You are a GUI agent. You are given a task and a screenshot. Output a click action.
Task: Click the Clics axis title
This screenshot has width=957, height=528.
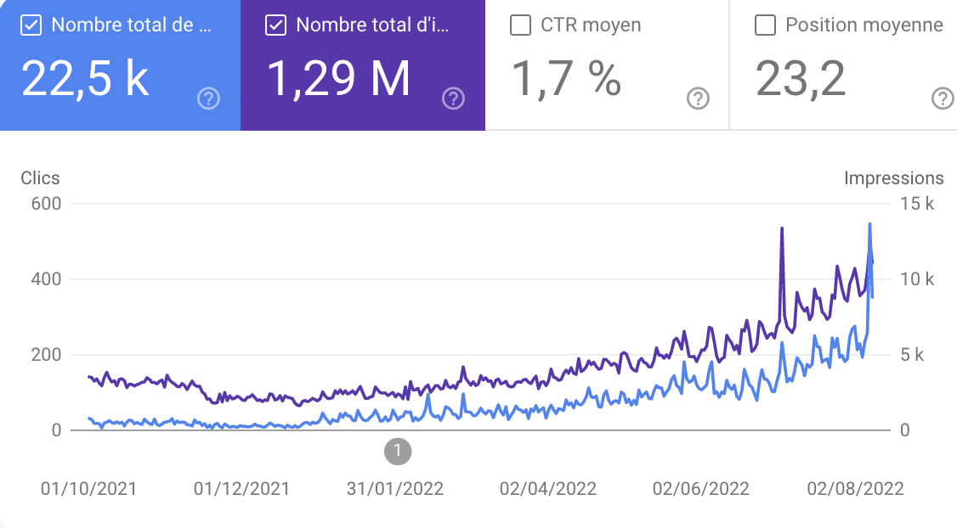40,177
